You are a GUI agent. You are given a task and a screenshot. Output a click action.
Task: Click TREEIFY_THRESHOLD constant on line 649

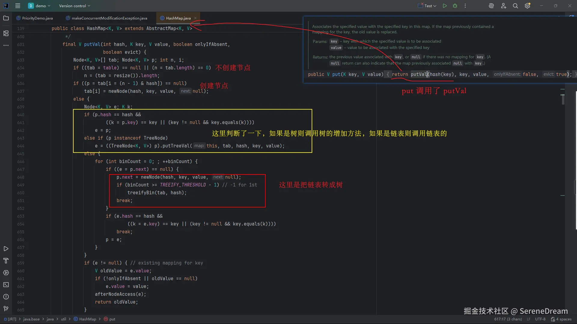[x=183, y=185]
